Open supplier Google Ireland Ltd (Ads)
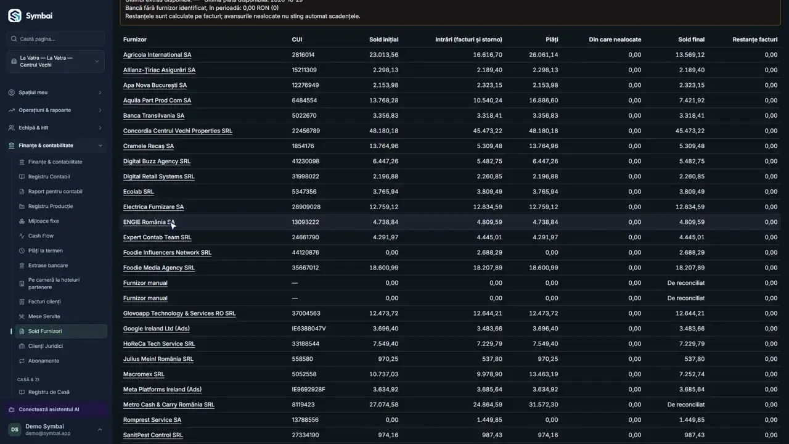The image size is (789, 444). coord(157,329)
